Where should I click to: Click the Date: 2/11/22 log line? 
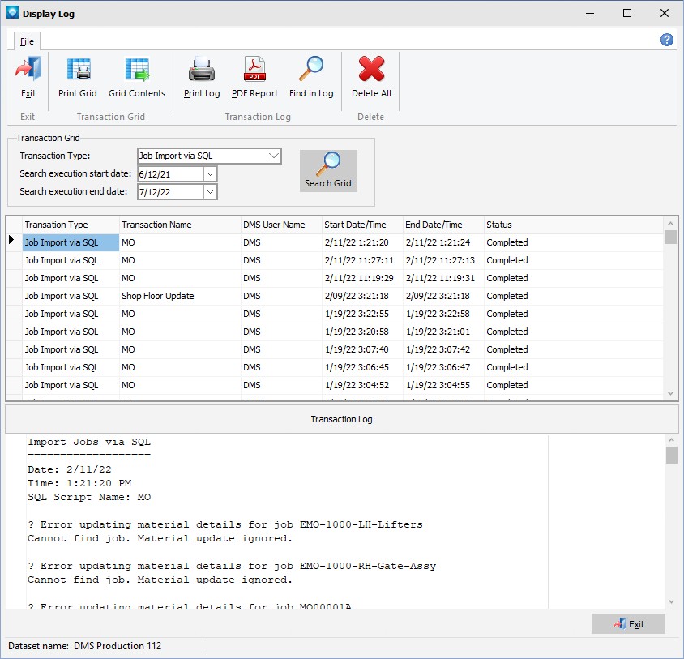pos(70,469)
